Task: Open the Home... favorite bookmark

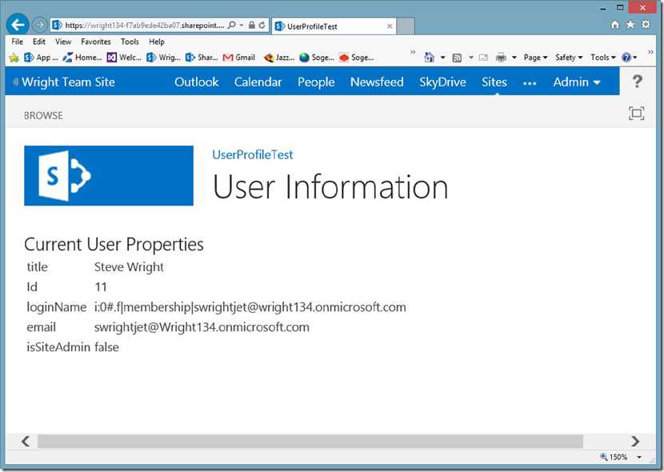Action: tap(82, 57)
